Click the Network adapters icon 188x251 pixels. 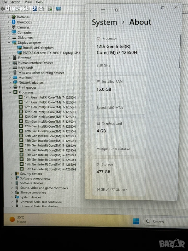(x=15, y=82)
